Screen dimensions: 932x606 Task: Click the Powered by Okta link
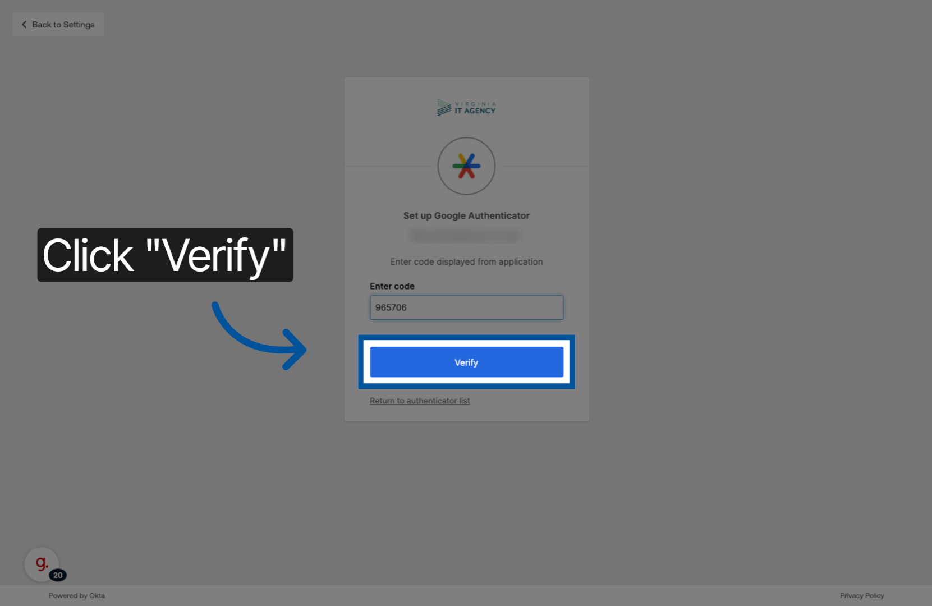77,596
